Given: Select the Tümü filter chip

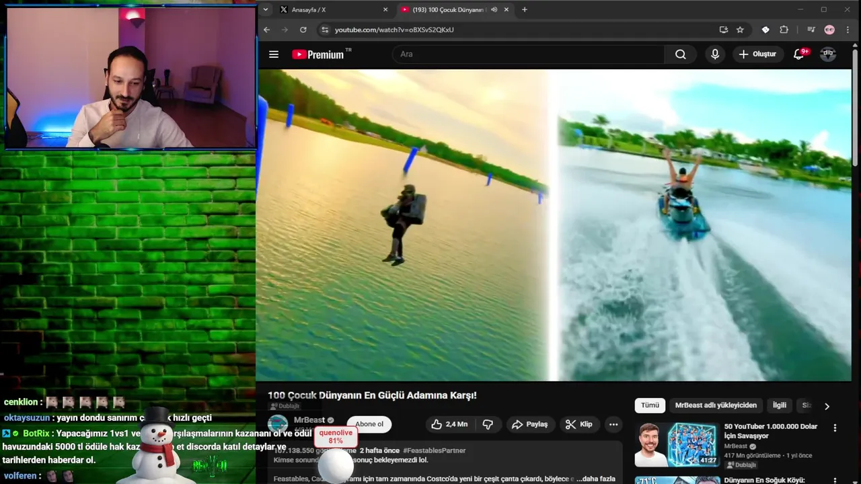Looking at the screenshot, I should (x=650, y=405).
